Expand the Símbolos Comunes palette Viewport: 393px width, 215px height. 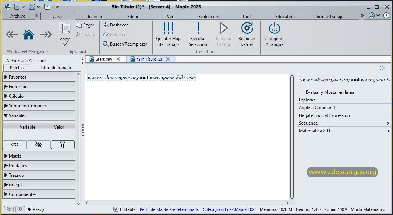(39, 105)
